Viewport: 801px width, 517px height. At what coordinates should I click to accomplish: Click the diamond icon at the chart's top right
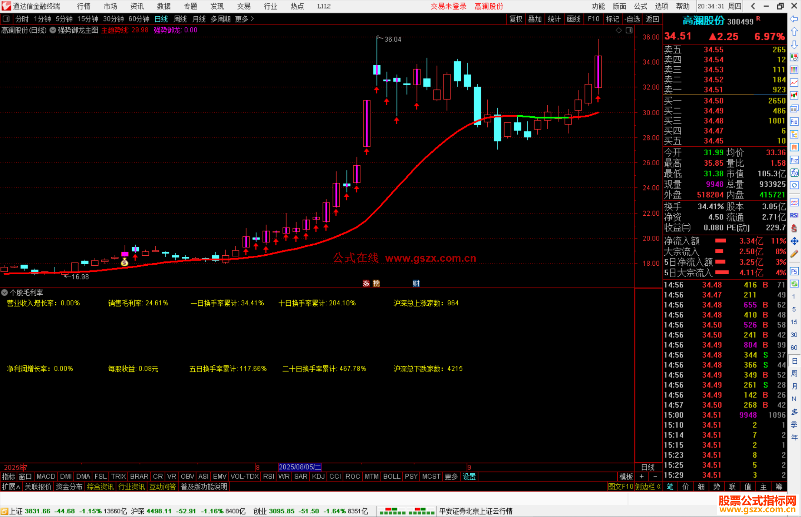pos(619,30)
